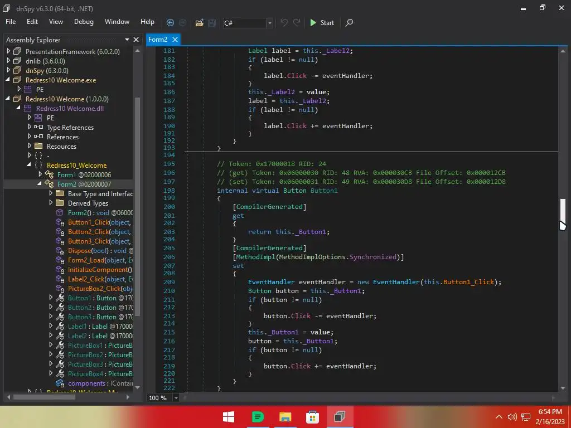The image size is (571, 428).
Task: Click the Assembly Explorer vertical scrollbar
Action: coord(137,206)
